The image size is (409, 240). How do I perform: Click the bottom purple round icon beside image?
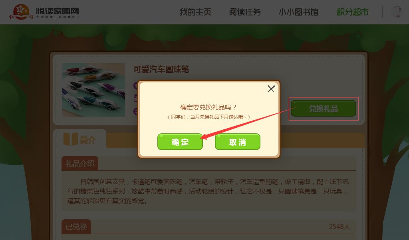(135, 111)
